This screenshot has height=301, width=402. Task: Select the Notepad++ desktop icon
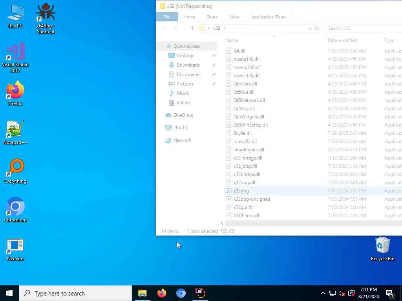(15, 132)
